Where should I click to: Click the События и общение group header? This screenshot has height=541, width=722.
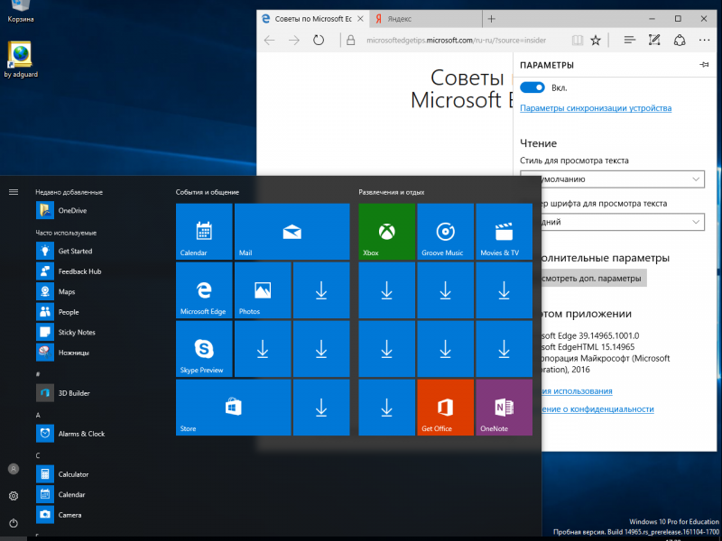click(x=208, y=192)
